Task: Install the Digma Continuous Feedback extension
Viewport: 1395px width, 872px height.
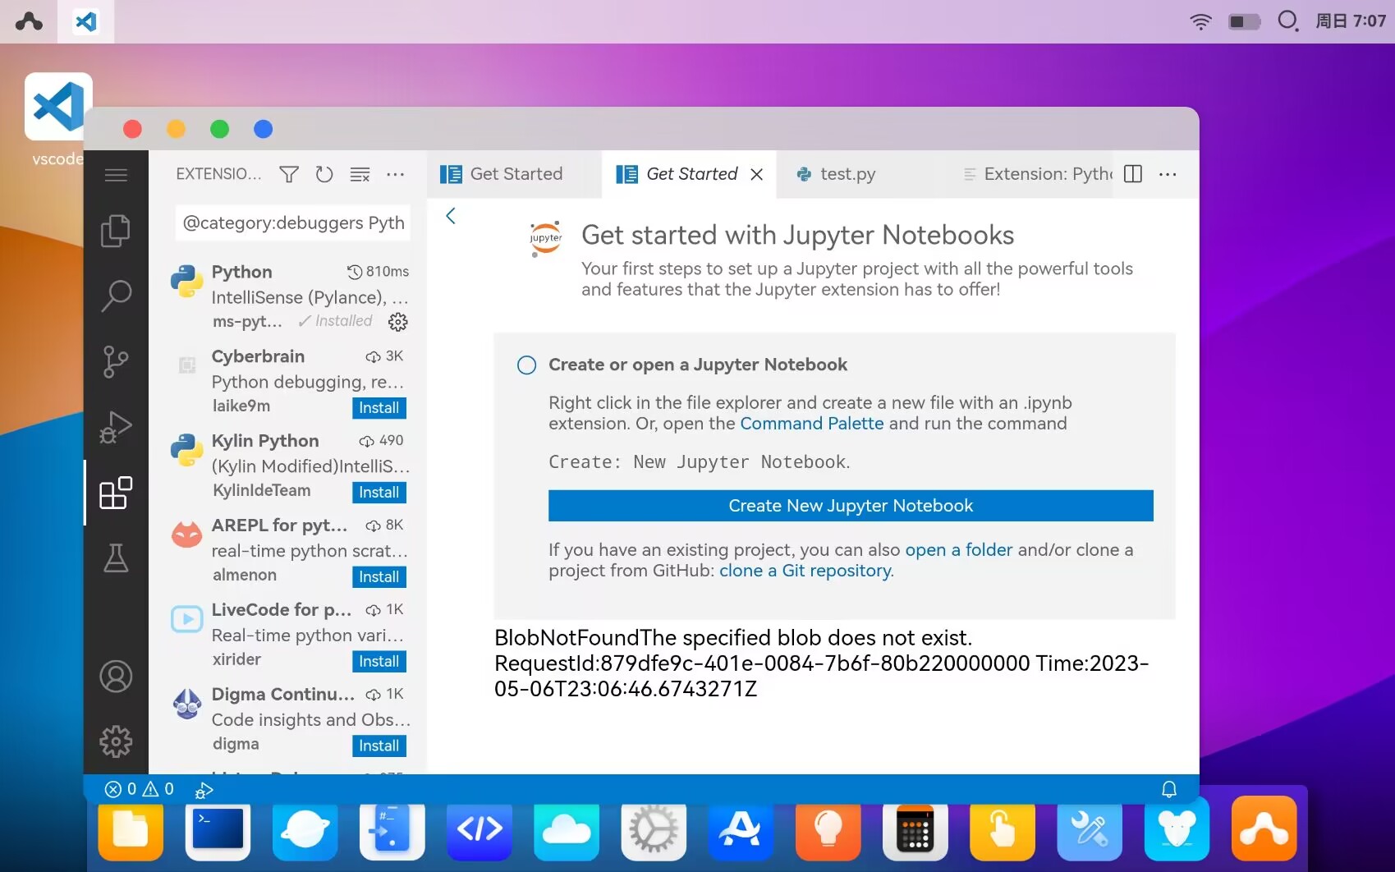Action: [x=379, y=746]
